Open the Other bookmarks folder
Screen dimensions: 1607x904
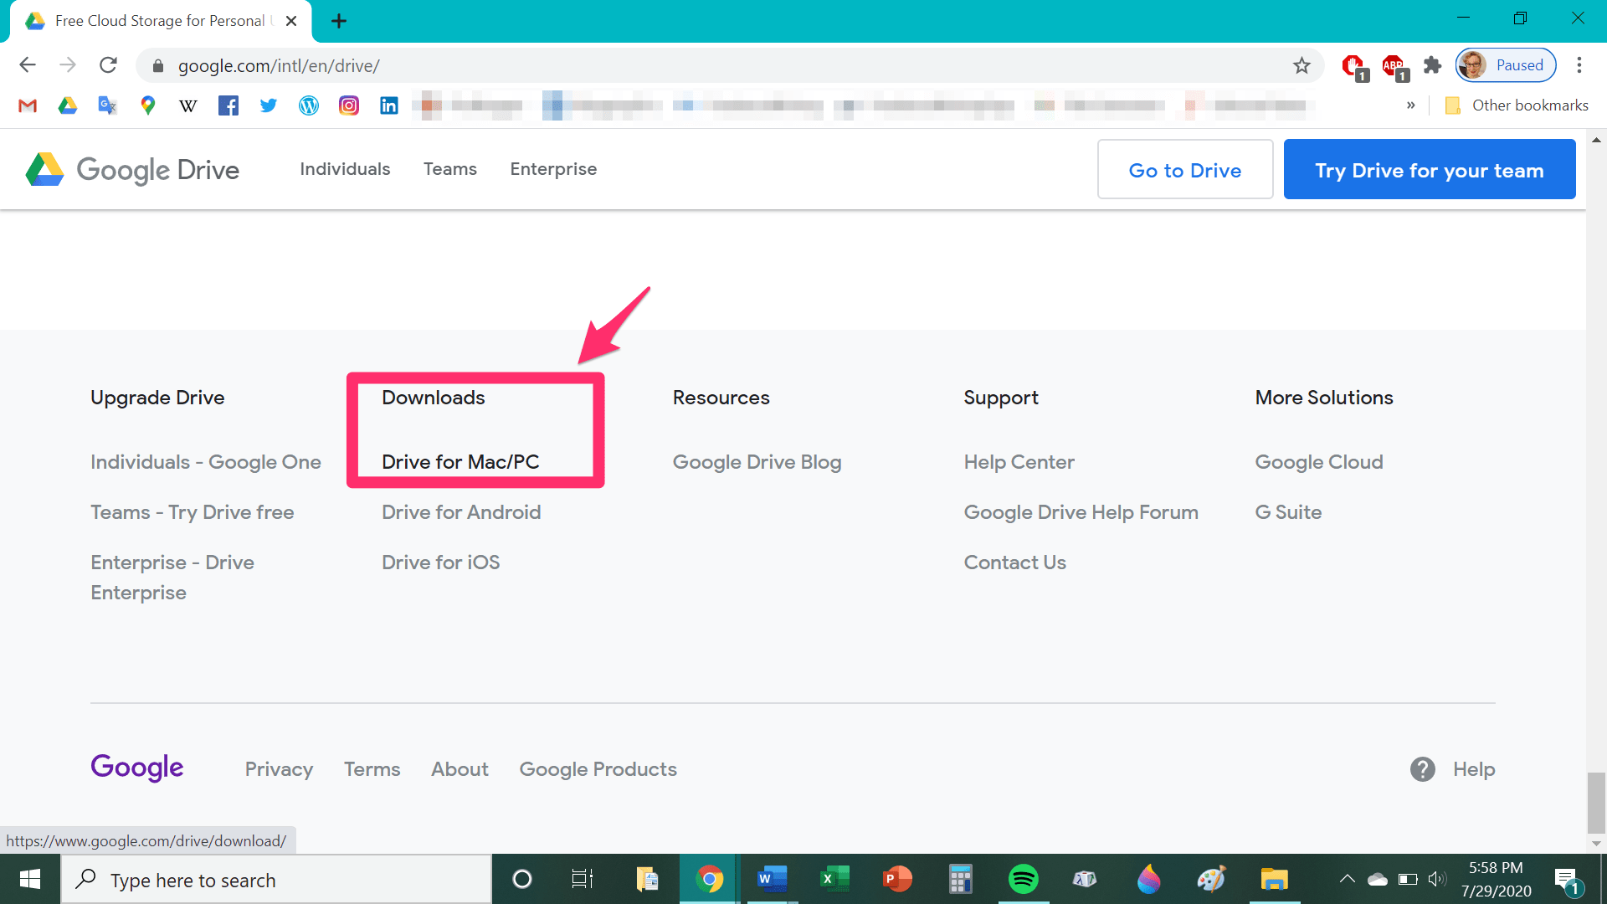pos(1517,105)
